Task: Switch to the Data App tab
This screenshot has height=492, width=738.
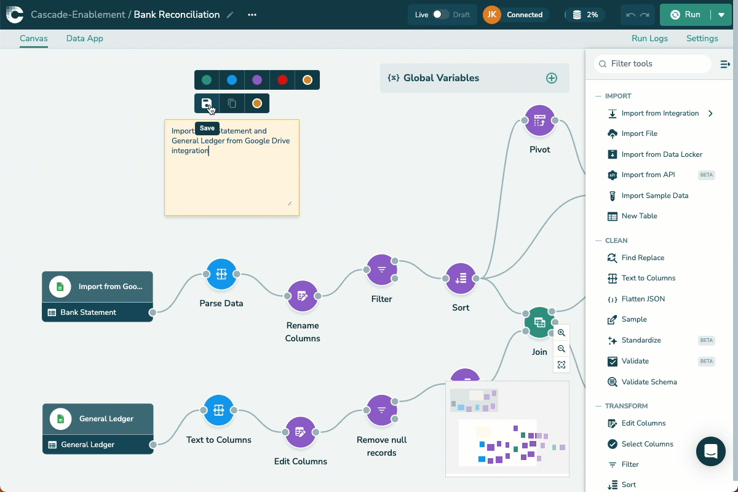Action: [x=85, y=38]
